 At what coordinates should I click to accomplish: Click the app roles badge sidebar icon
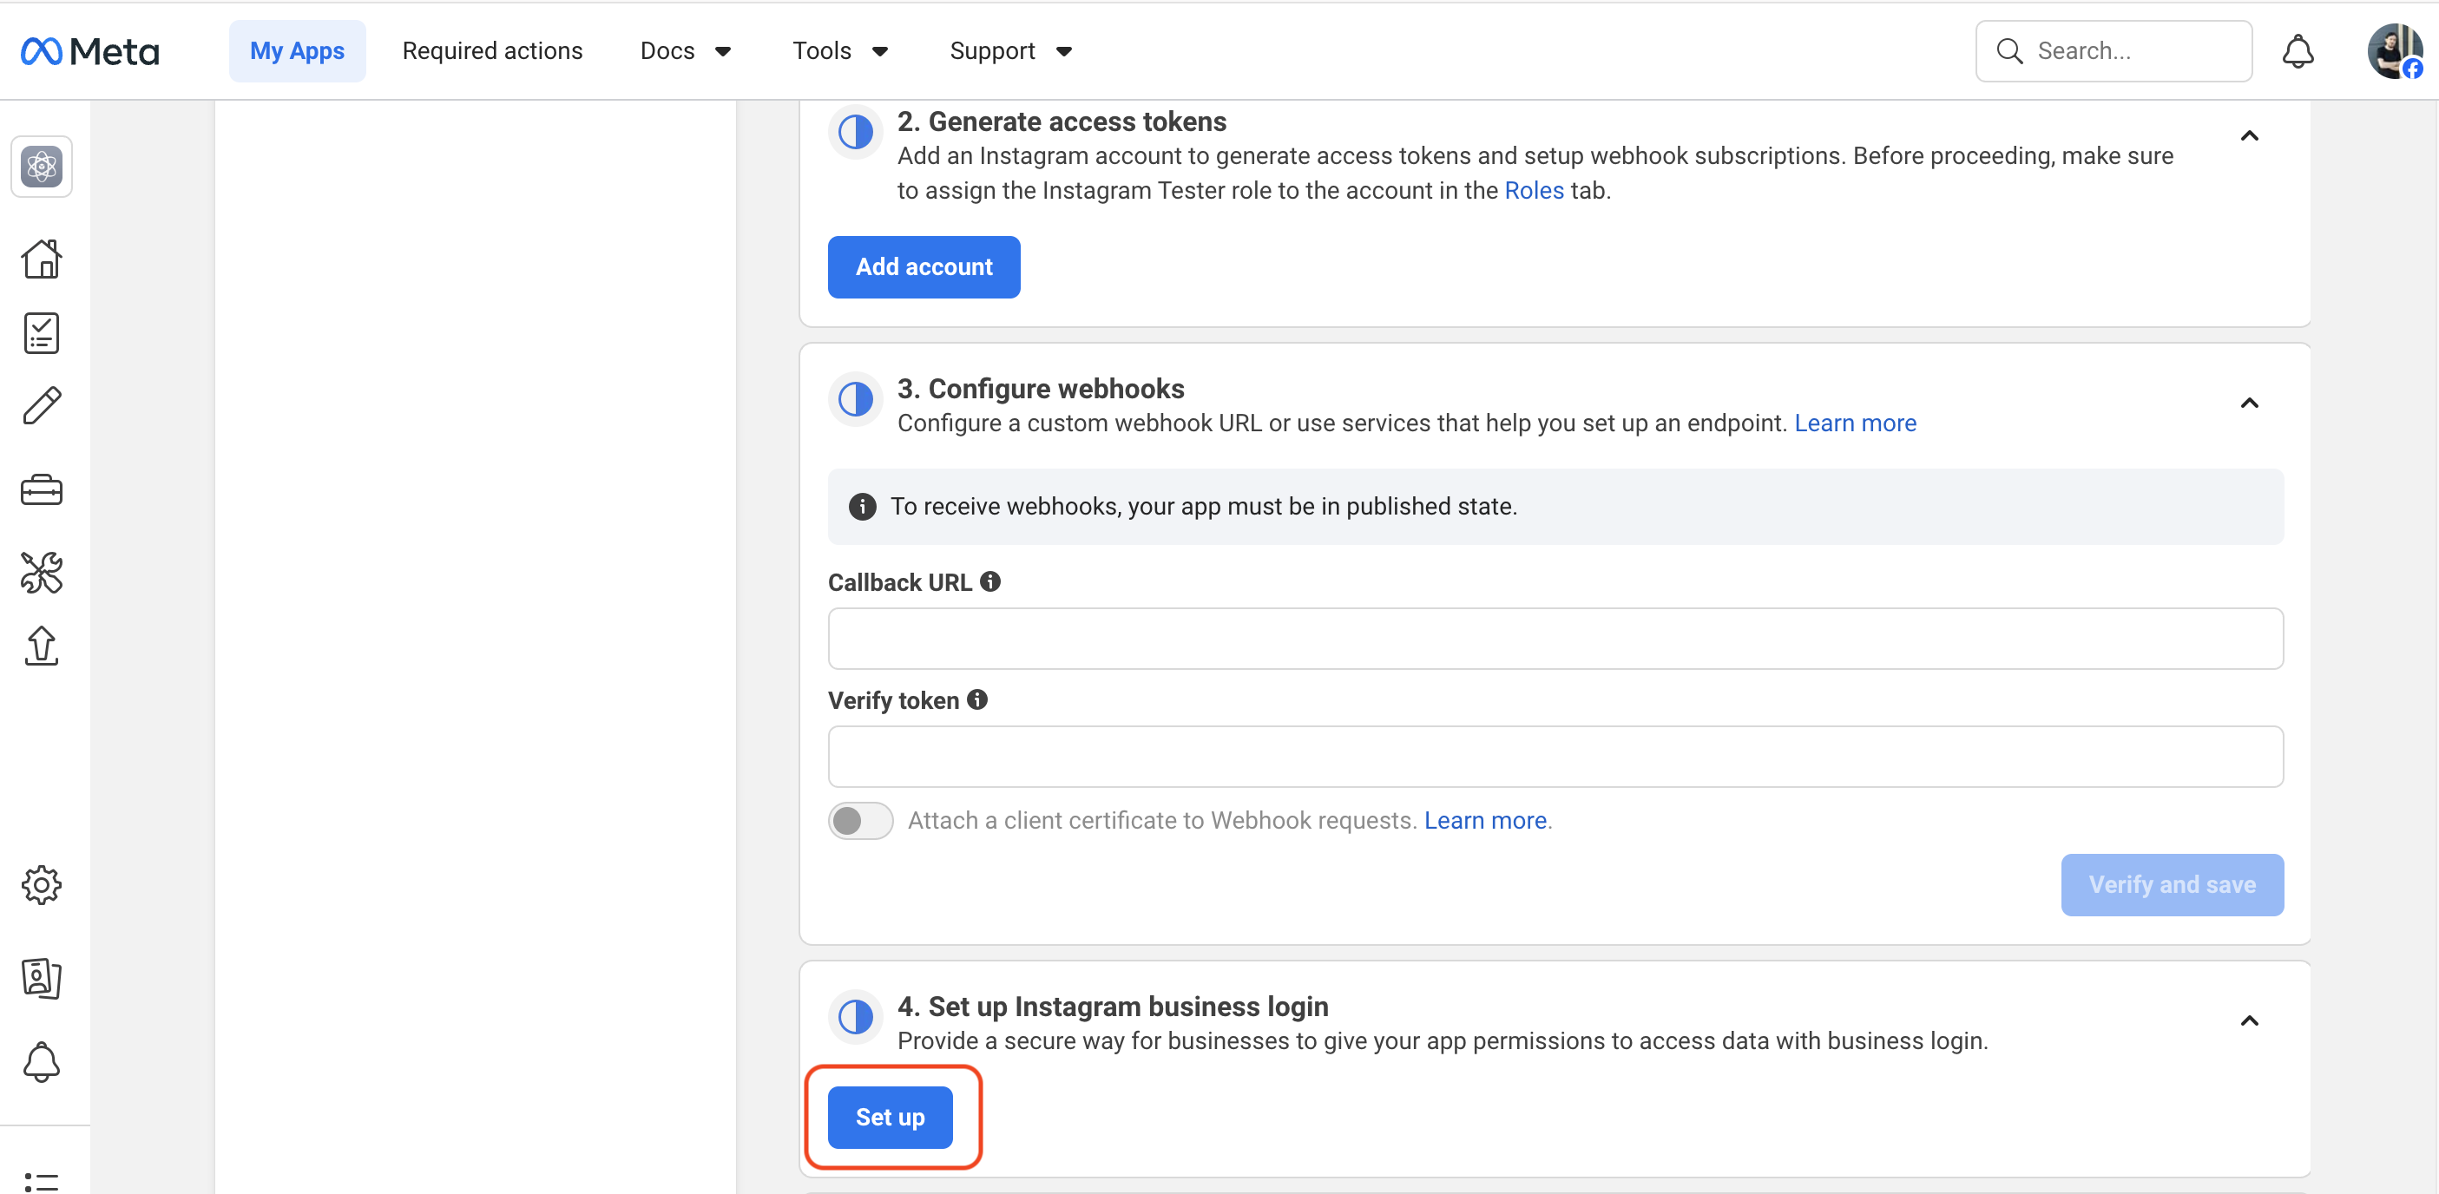tap(41, 977)
